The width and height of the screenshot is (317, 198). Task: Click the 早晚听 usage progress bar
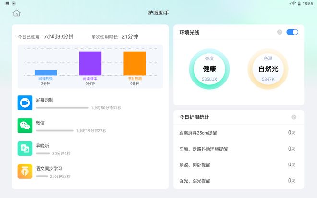(43, 153)
